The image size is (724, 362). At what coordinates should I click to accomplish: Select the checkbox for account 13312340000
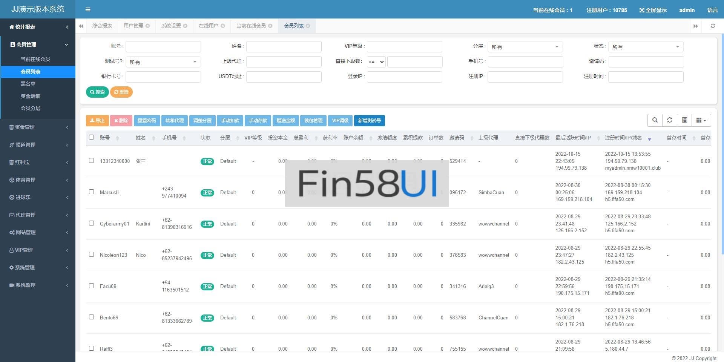(91, 161)
